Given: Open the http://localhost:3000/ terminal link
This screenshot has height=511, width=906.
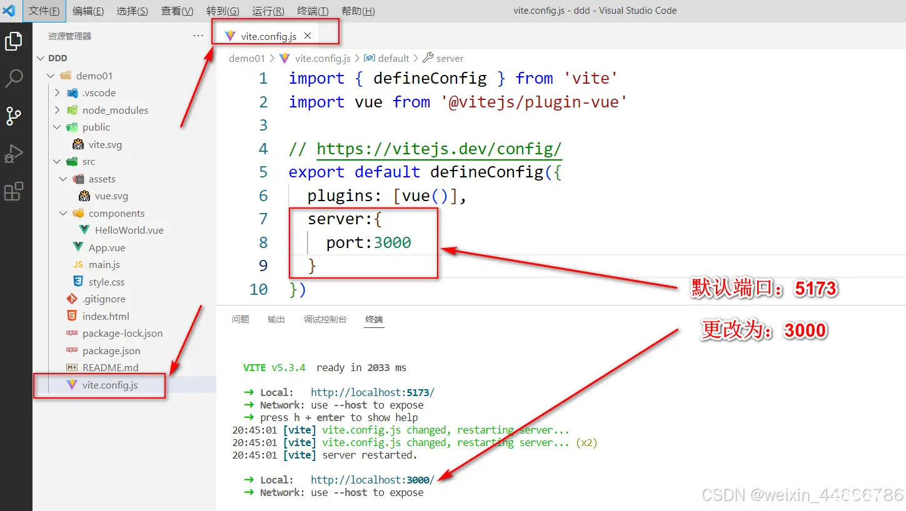Looking at the screenshot, I should pos(373,480).
